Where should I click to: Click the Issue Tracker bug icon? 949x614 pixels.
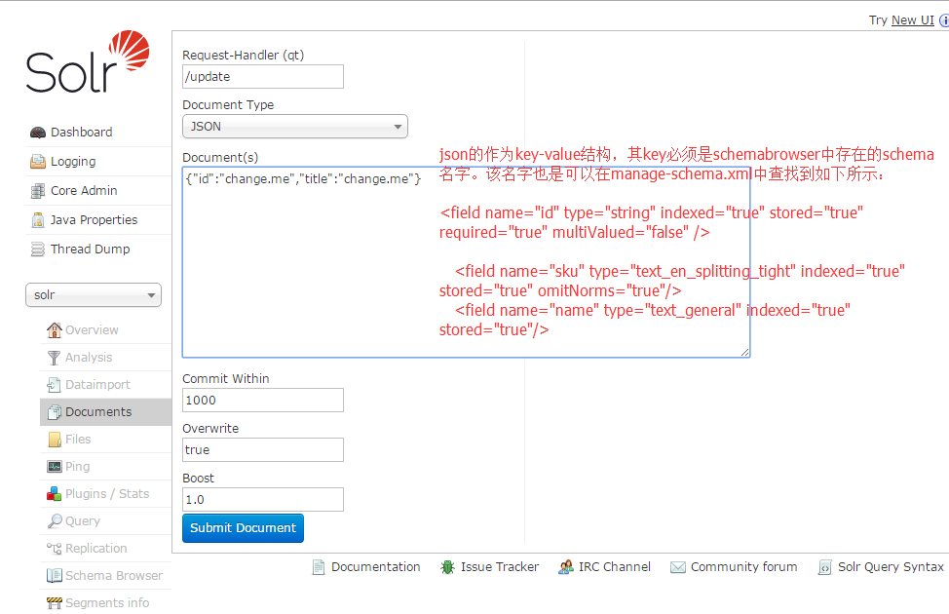click(x=447, y=567)
